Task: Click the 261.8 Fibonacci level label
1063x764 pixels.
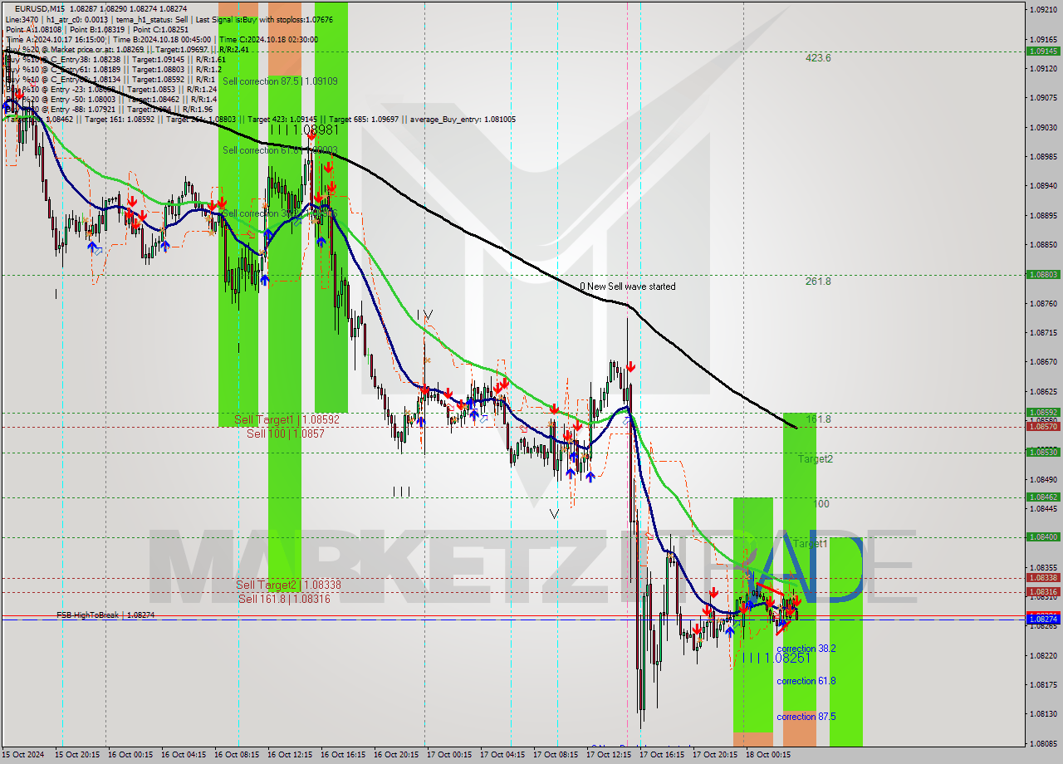Action: [818, 282]
